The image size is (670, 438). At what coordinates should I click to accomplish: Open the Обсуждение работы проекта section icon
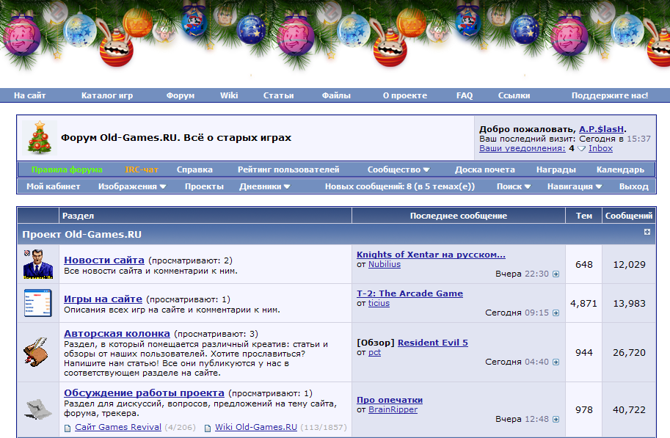(x=38, y=409)
